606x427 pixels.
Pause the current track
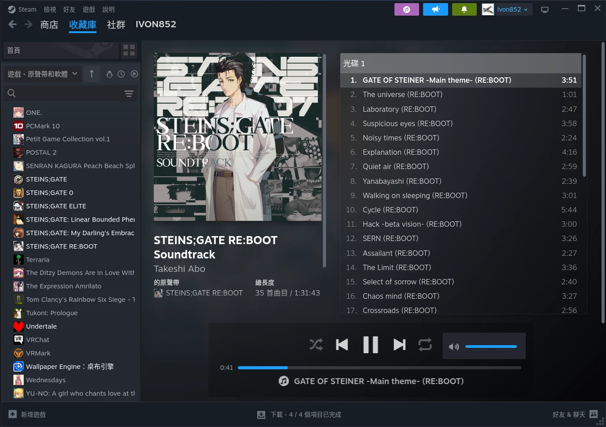[371, 345]
